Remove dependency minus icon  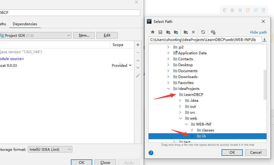tap(138, 53)
